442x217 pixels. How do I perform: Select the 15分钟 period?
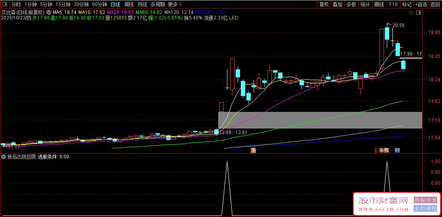pyautogui.click(x=63, y=4)
